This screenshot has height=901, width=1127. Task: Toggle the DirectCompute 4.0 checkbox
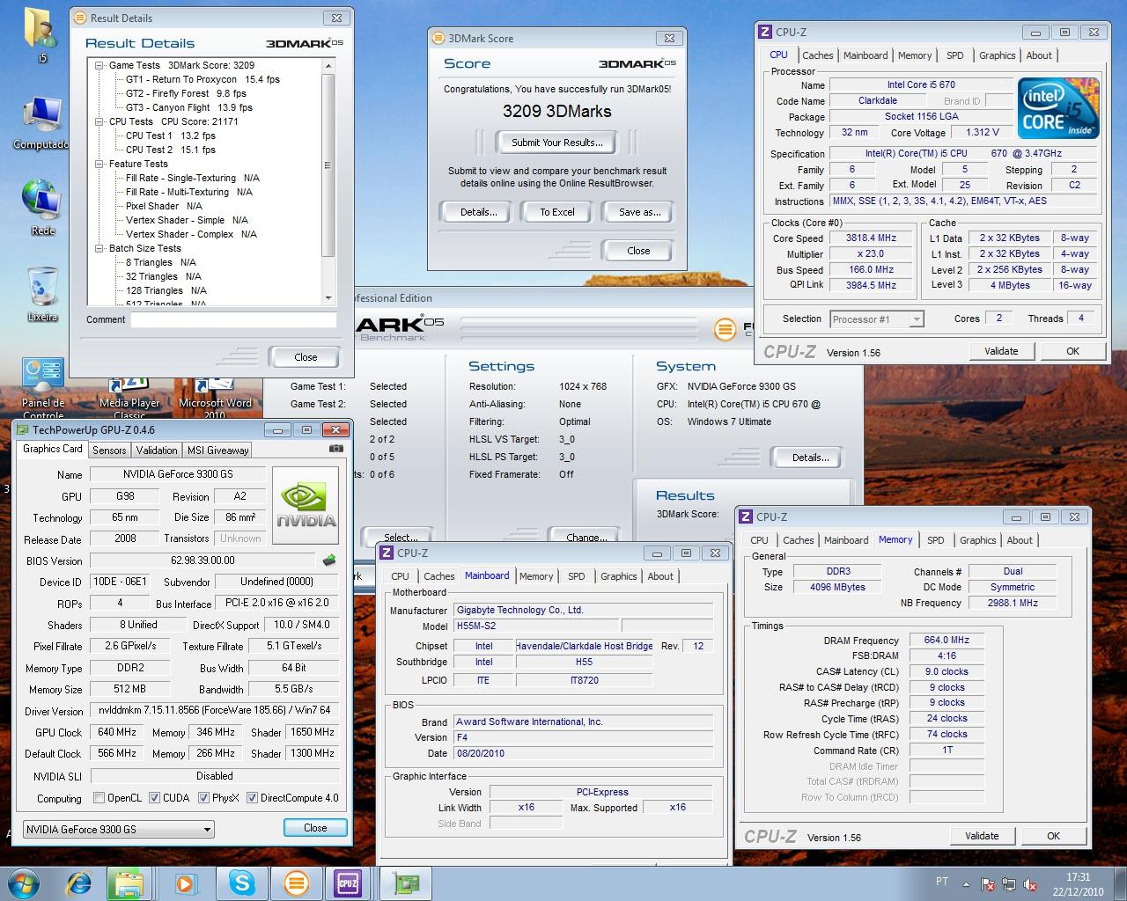point(252,798)
